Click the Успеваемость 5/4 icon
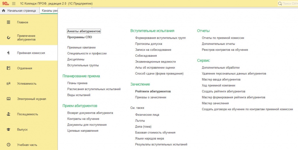This screenshot has width=298, height=150. 8,83
